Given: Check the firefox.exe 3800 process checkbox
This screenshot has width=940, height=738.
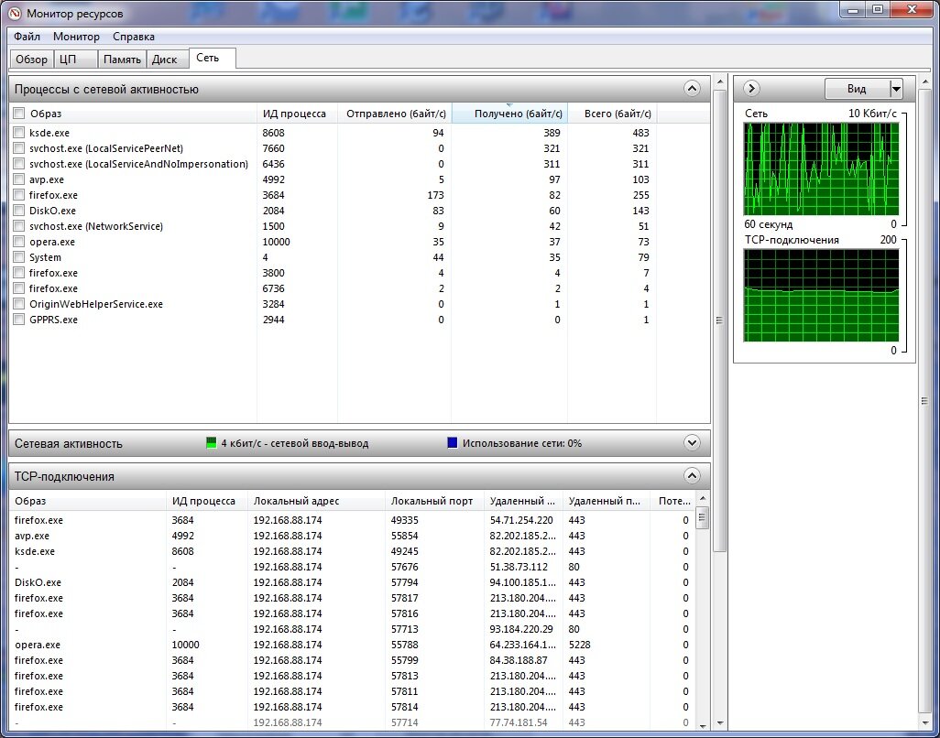Looking at the screenshot, I should (19, 273).
